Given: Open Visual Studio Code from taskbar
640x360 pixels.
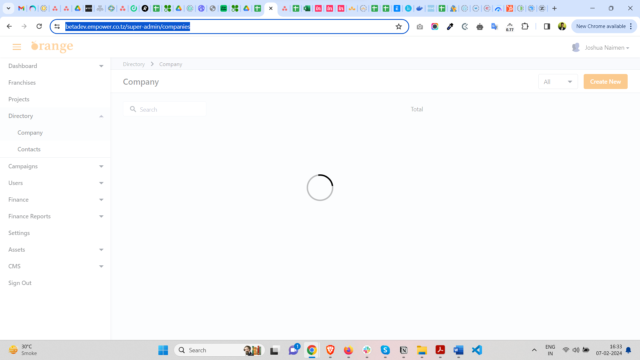Looking at the screenshot, I should 477,350.
